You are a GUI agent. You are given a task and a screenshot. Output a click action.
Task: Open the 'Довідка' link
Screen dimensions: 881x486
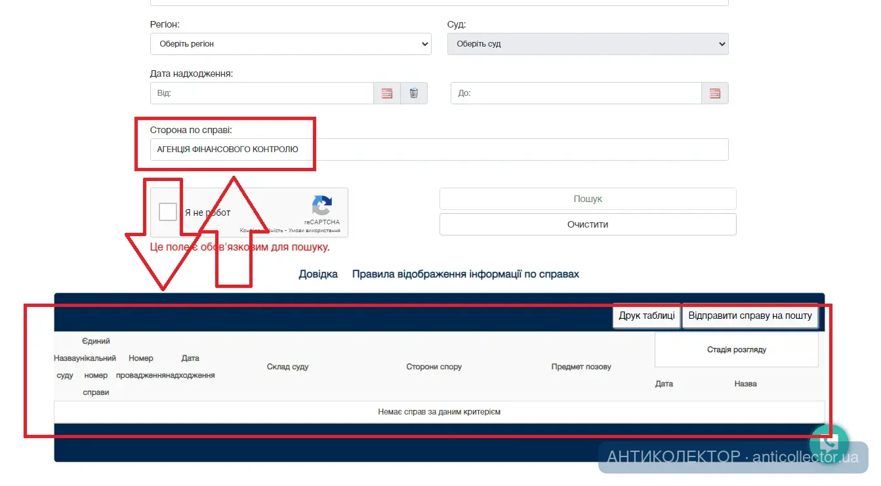pyautogui.click(x=318, y=274)
